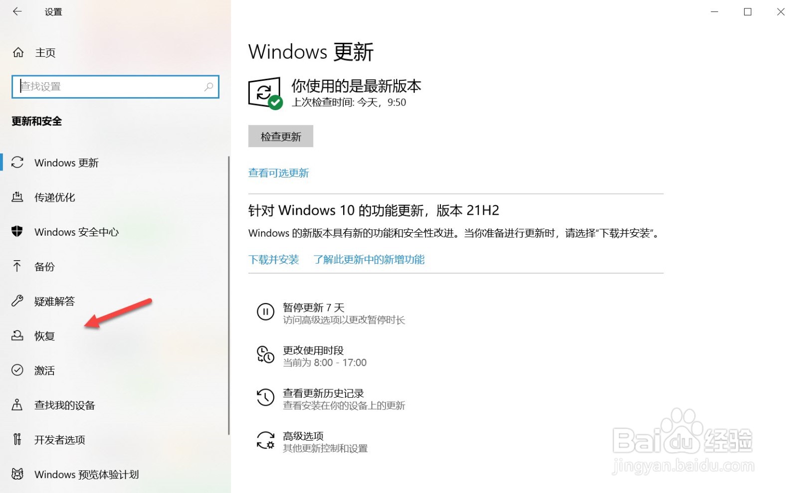Close the Settings window
798x493 pixels.
point(781,11)
